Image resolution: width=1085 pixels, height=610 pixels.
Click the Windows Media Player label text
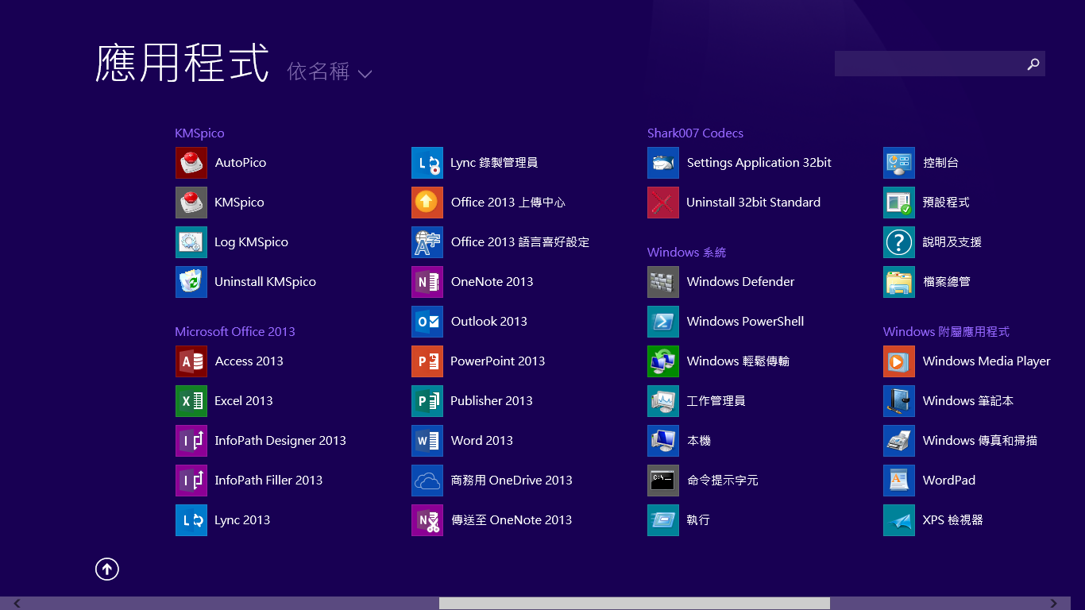[987, 361]
